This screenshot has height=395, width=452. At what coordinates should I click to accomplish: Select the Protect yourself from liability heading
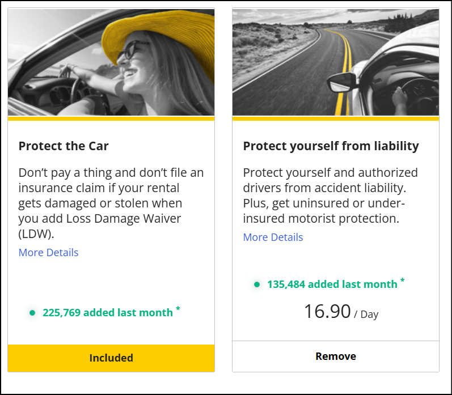331,146
